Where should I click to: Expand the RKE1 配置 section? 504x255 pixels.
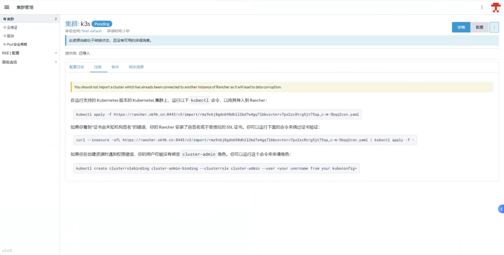56,53
